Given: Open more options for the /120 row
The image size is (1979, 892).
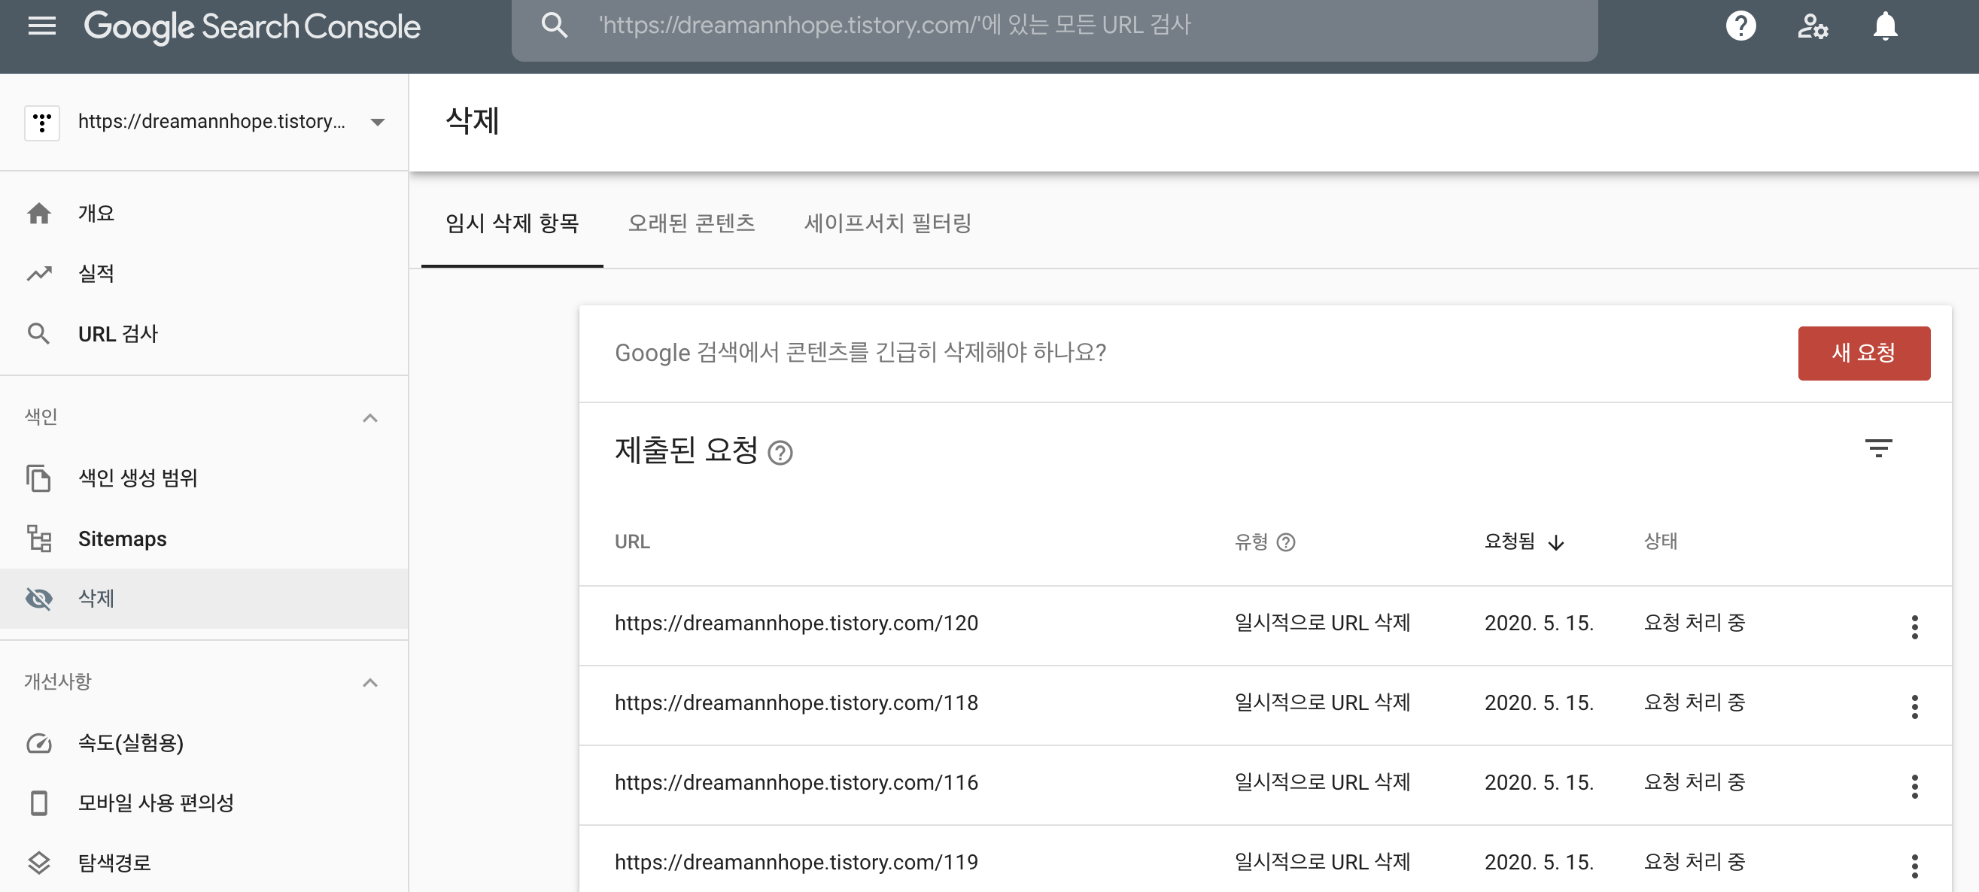Looking at the screenshot, I should pos(1914,627).
